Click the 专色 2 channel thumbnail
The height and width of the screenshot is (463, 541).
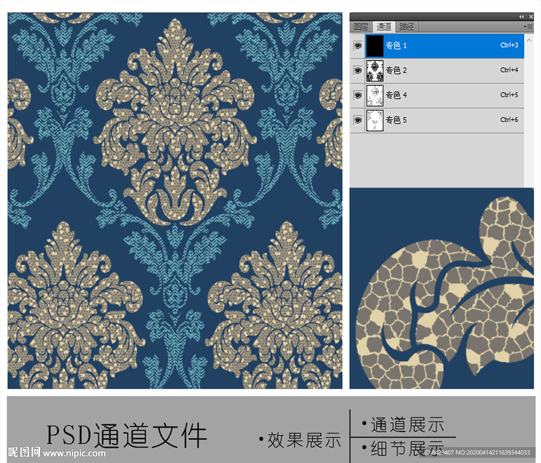[x=375, y=71]
